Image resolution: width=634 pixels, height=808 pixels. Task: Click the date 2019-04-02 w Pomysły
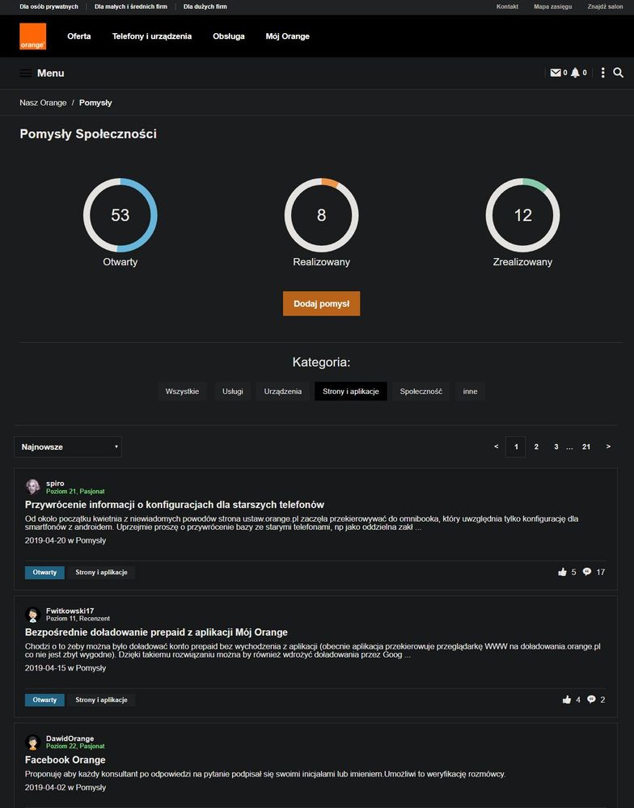66,788
